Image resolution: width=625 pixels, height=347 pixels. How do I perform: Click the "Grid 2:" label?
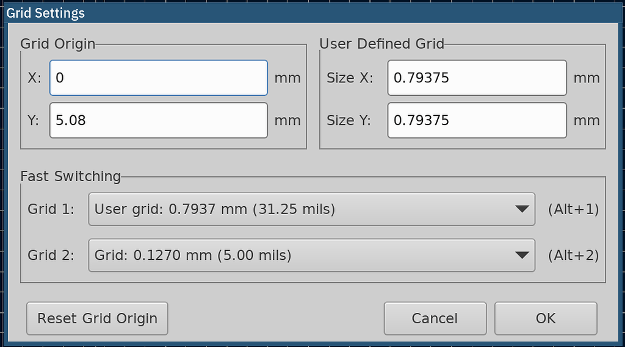pos(51,255)
